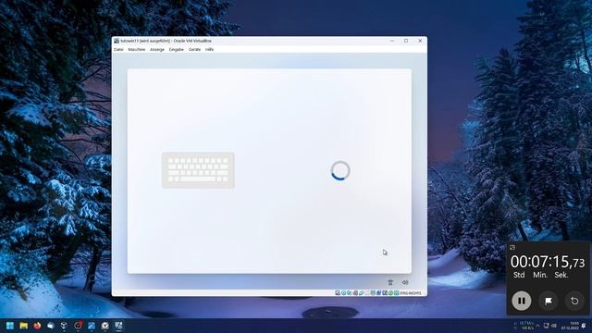The height and width of the screenshot is (333, 592).
Task: Click the network icon in the system tray
Action: pyautogui.click(x=546, y=326)
